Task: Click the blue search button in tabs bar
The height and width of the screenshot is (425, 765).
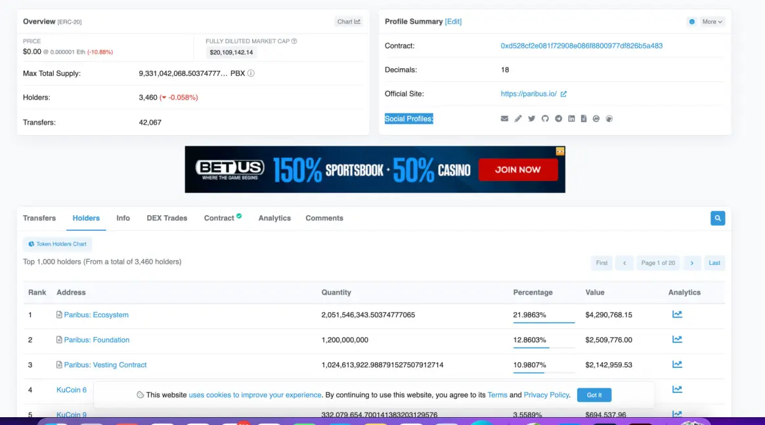Action: pyautogui.click(x=718, y=218)
